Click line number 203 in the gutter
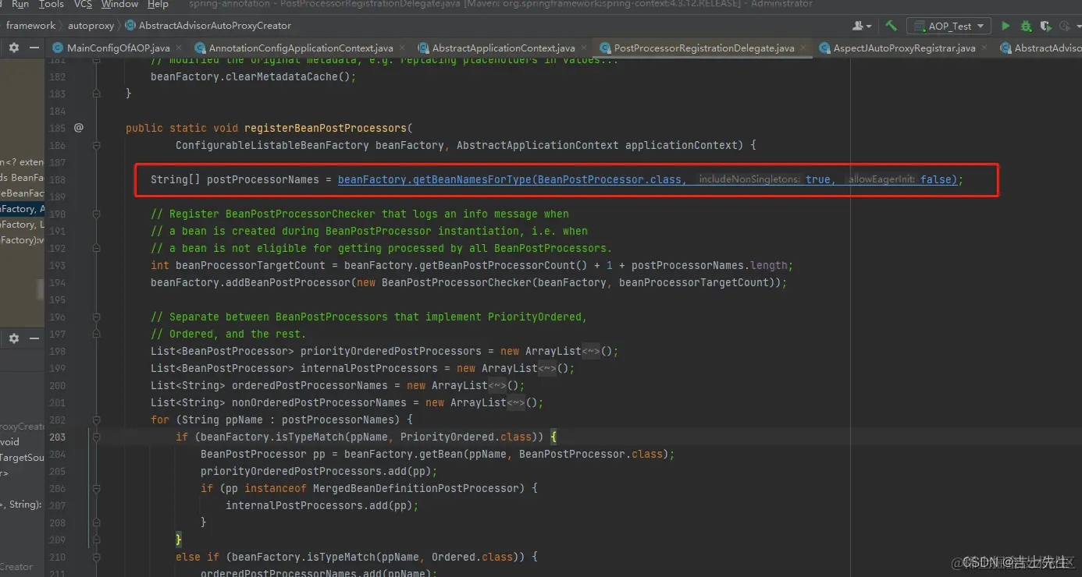 (x=57, y=437)
